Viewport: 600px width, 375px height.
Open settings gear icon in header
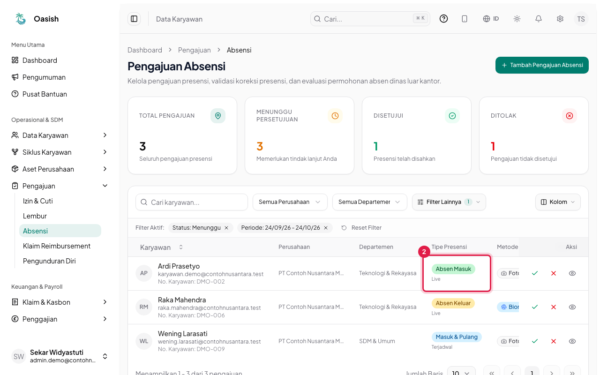[x=560, y=19]
